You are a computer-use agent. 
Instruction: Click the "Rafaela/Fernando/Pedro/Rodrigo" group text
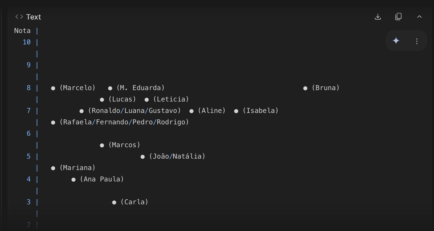(124, 122)
